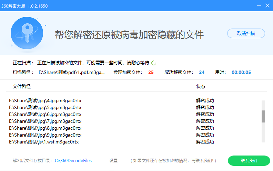Select the row 9.jpg.m3gac0rtx
The width and height of the screenshot is (273, 171).
click(x=45, y=135)
